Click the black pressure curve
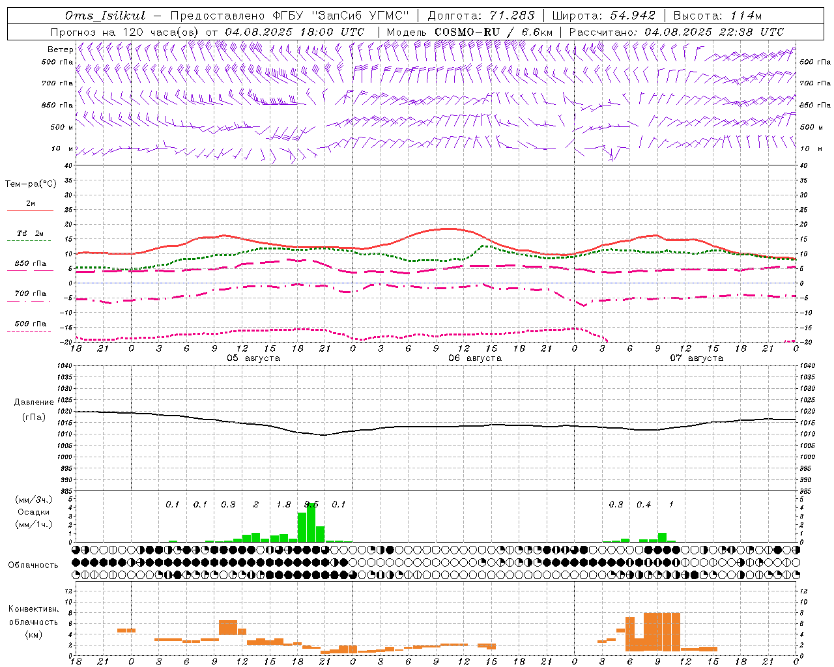The height and width of the screenshot is (667, 834). tap(437, 427)
